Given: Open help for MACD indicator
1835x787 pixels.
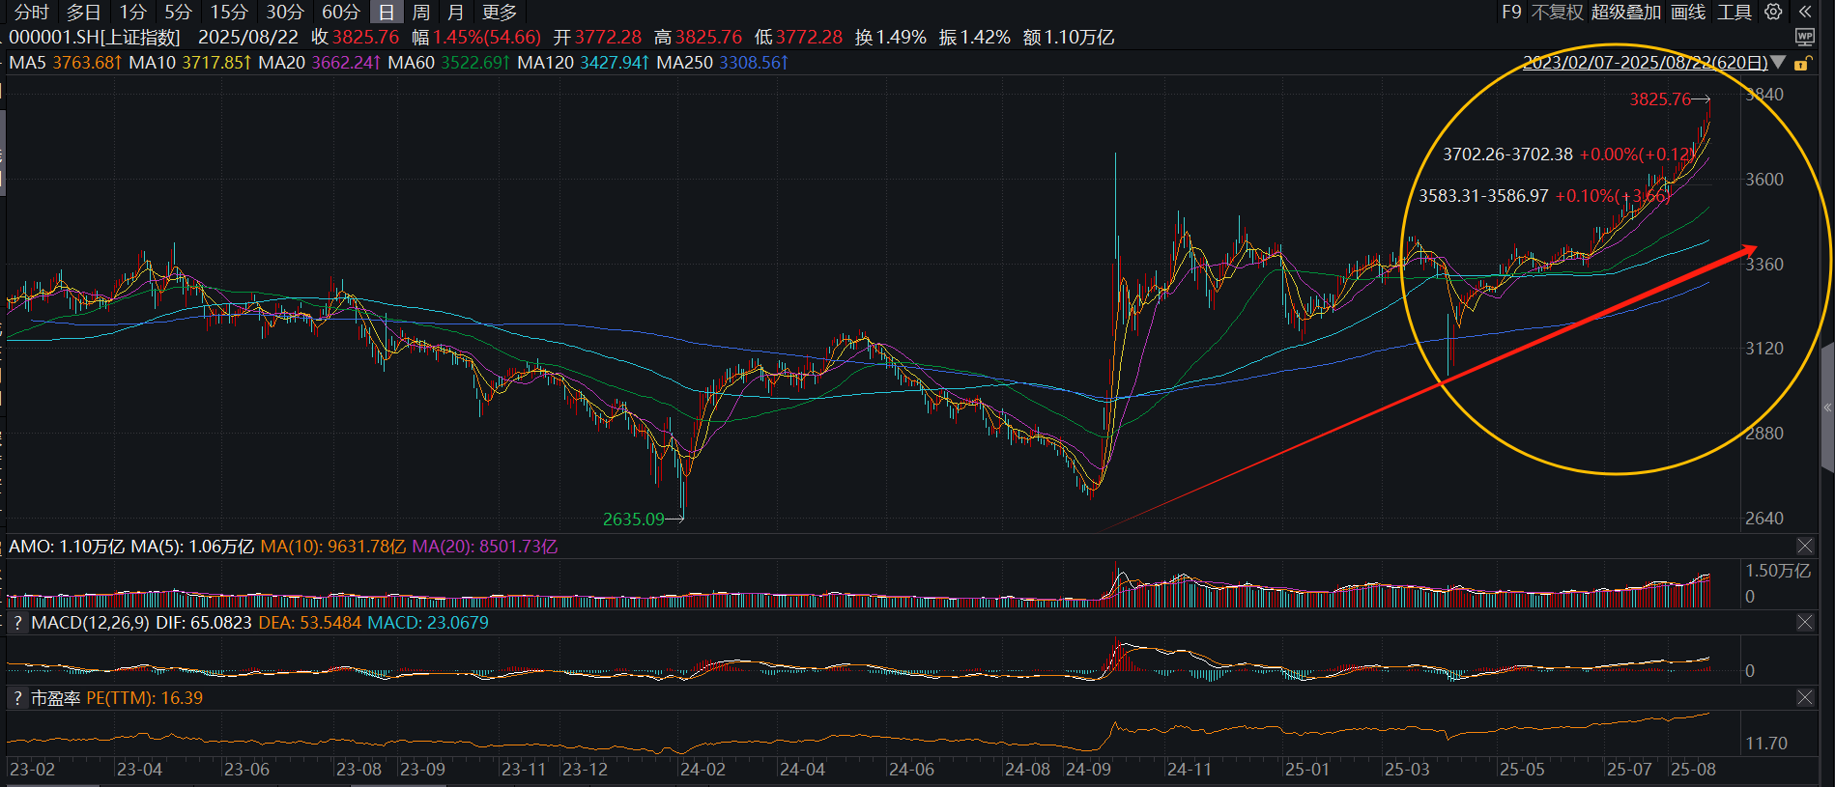Looking at the screenshot, I should (17, 623).
